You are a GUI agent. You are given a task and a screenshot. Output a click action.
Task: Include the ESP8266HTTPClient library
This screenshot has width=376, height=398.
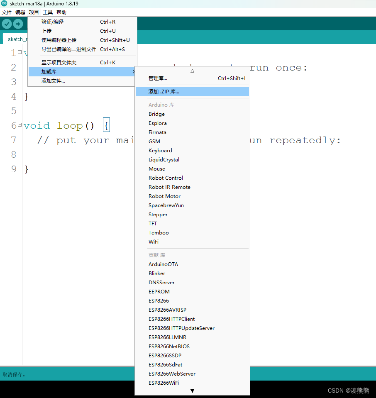click(x=192, y=319)
